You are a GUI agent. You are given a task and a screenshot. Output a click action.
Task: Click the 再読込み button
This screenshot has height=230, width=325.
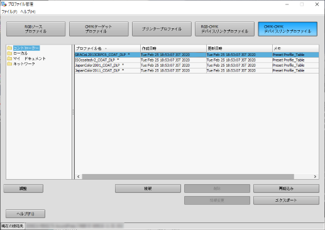286,189
